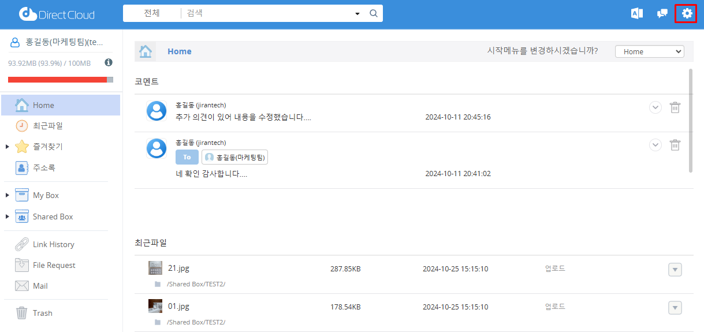Open the search scope dropdown arrow
This screenshot has width=704, height=332.
click(x=357, y=13)
